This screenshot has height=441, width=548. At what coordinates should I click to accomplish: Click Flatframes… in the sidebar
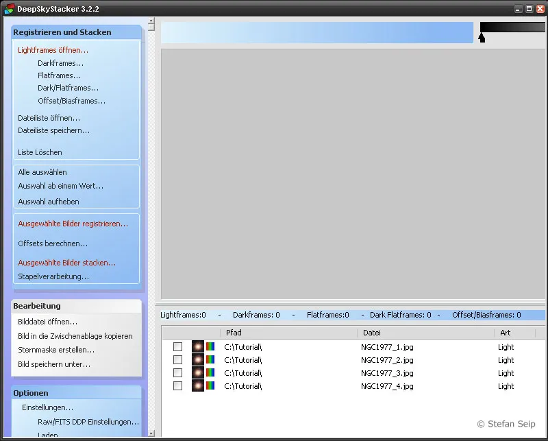[59, 75]
